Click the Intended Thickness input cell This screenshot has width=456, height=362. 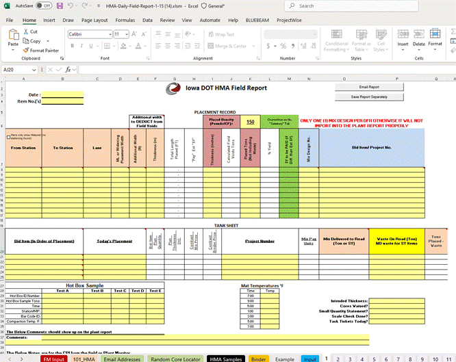click(x=396, y=301)
